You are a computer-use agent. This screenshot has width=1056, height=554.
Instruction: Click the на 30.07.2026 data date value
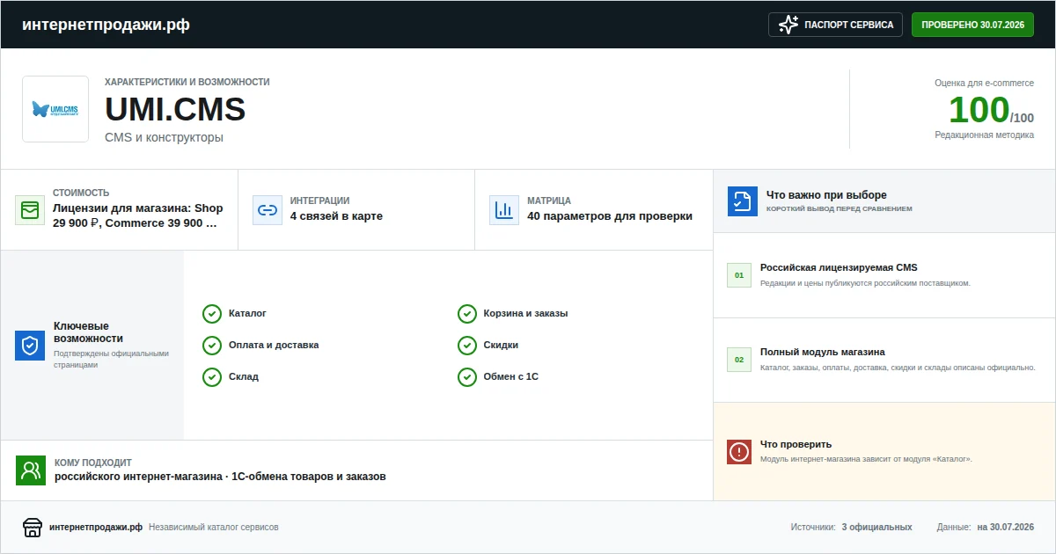[x=1006, y=528]
